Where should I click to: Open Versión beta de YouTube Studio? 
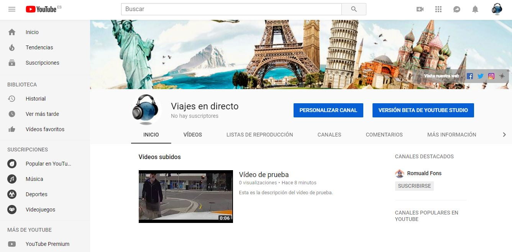(423, 110)
